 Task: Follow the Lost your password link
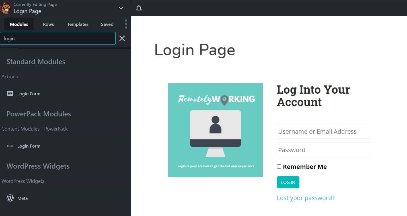click(306, 198)
